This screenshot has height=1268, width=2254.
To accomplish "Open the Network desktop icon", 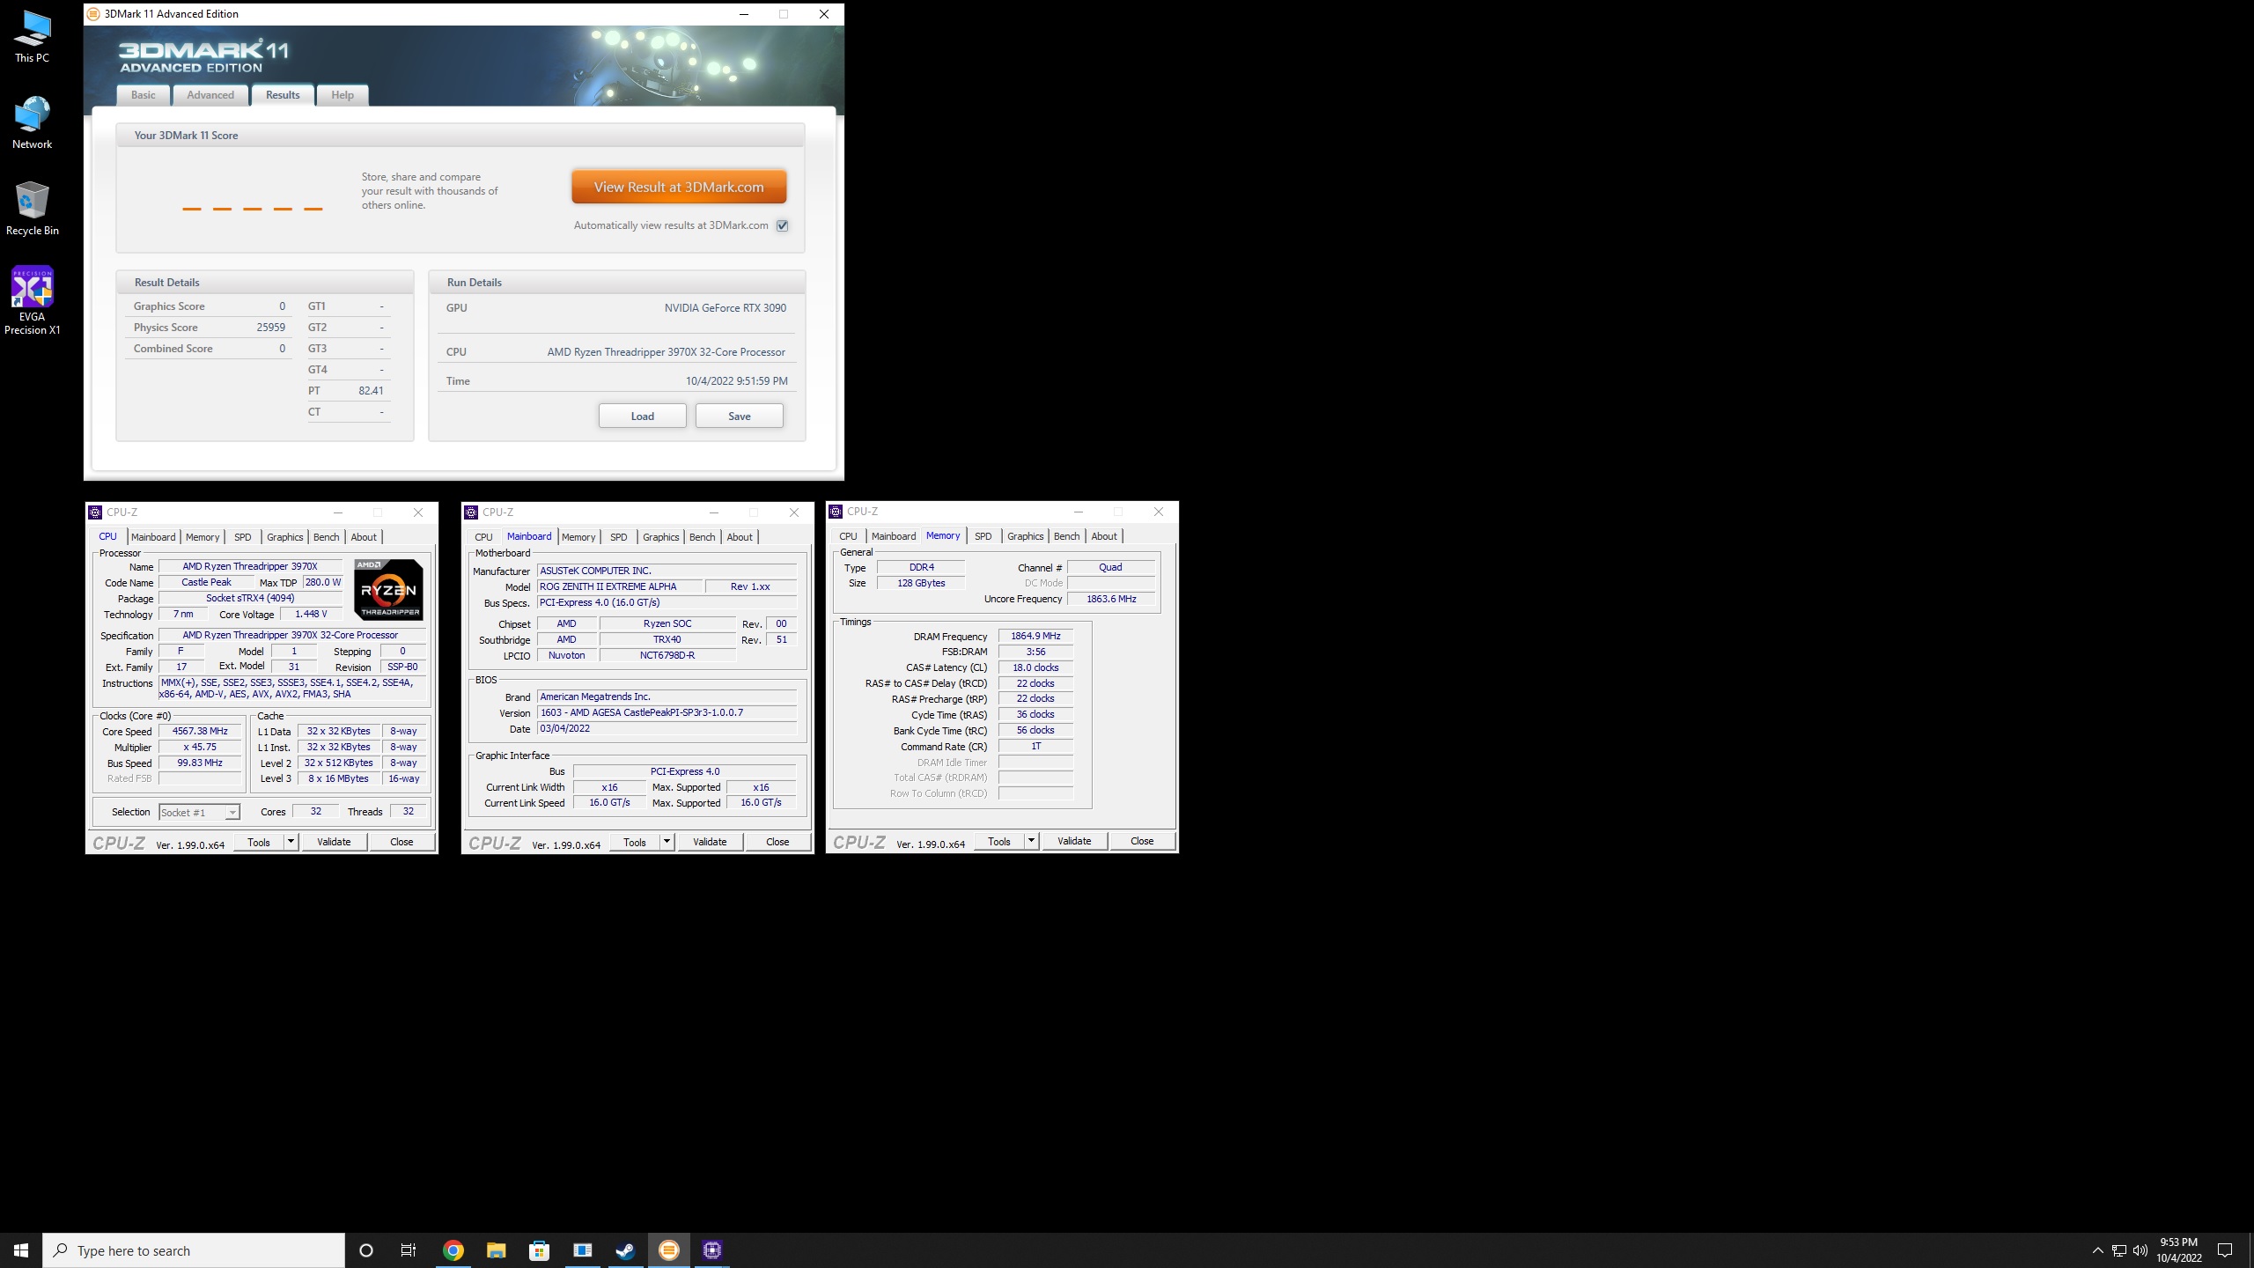I will (x=32, y=123).
